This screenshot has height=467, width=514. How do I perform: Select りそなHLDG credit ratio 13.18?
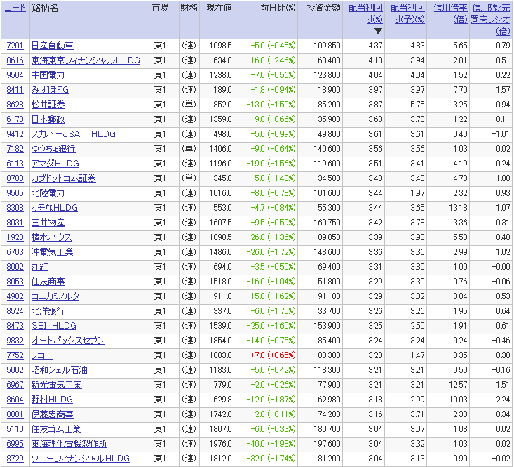458,208
